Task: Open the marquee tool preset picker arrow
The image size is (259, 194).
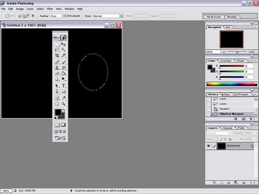Action: coord(13,16)
